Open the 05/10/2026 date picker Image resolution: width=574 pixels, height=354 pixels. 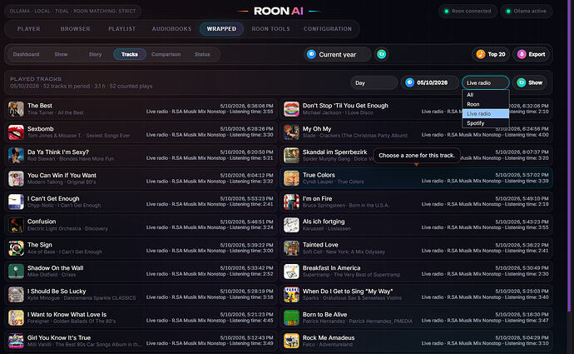(x=429, y=82)
